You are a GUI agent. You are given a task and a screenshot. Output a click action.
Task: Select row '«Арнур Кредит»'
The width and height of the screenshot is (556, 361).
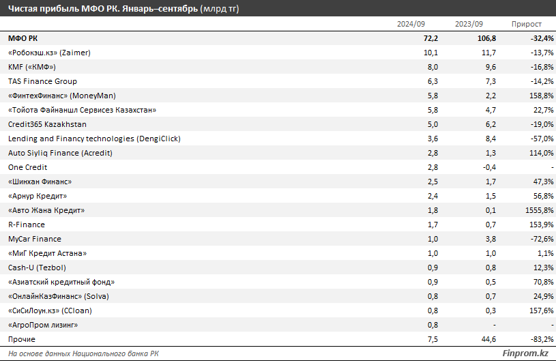point(278,196)
